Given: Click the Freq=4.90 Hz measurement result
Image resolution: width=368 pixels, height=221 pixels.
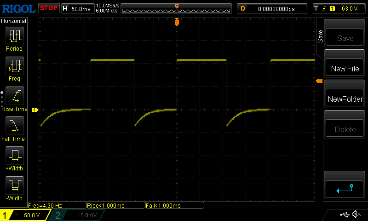Looking at the screenshot, I should tap(57, 205).
